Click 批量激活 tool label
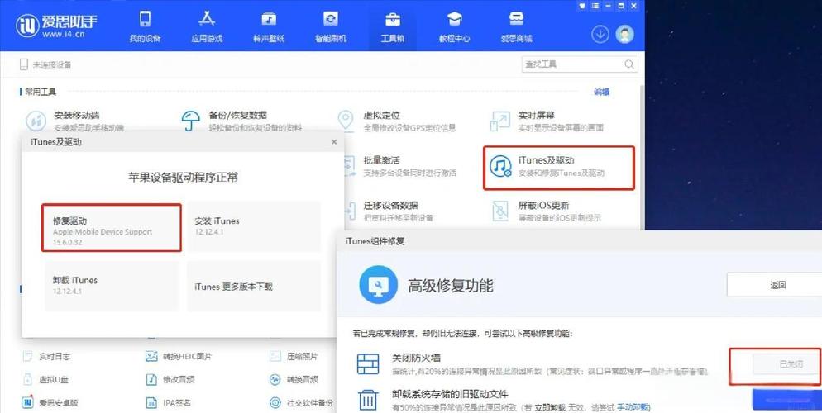The height and width of the screenshot is (413, 822). 381,160
